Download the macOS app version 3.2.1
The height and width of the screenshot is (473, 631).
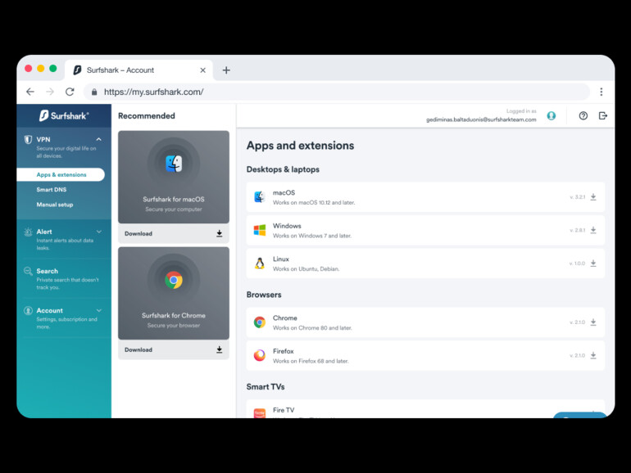[593, 197]
